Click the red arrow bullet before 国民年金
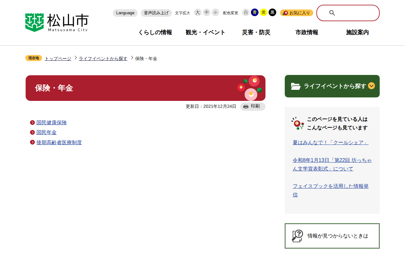This screenshot has height=253, width=405. coord(32,133)
